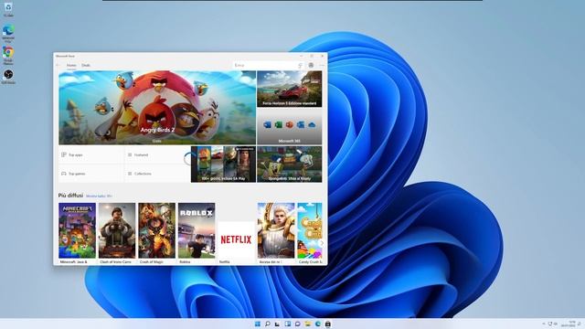Click the Più diffusi section heading

pyautogui.click(x=70, y=196)
